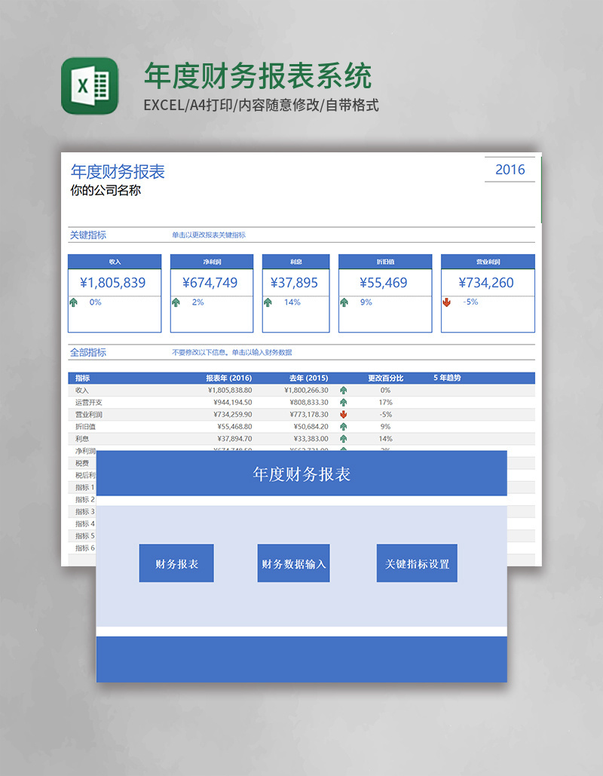Screen dimensions: 603x776
Task: Click the 2016 year selector box
Action: pos(510,170)
